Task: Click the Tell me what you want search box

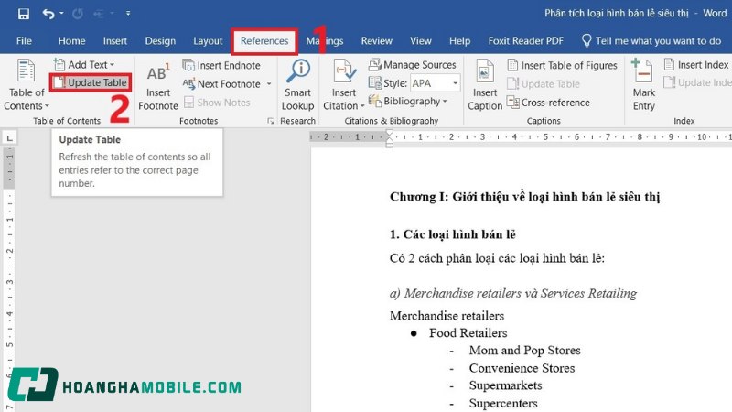Action: (657, 41)
